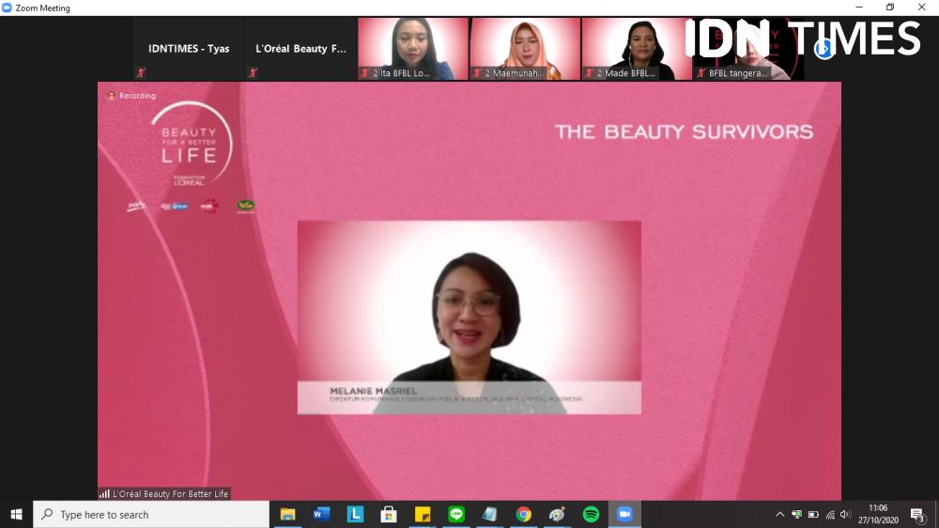Screen dimensions: 939x528
Task: Switch to Zoom from the taskbar
Action: [624, 514]
